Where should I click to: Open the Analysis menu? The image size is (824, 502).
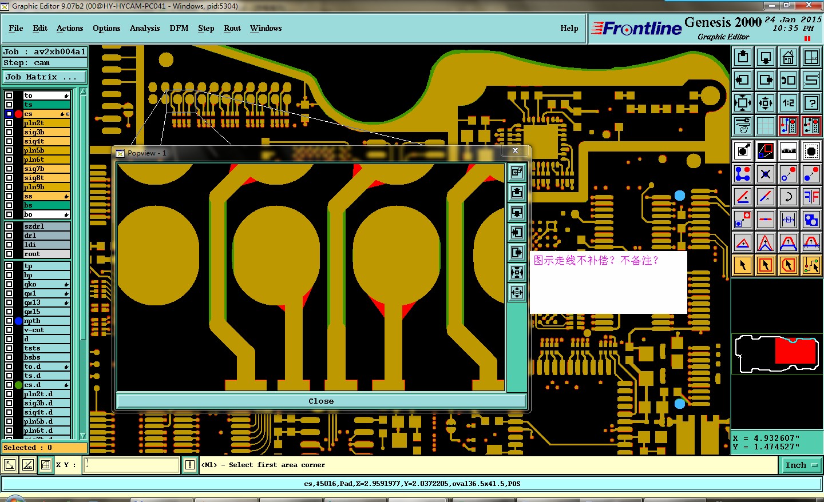[145, 28]
